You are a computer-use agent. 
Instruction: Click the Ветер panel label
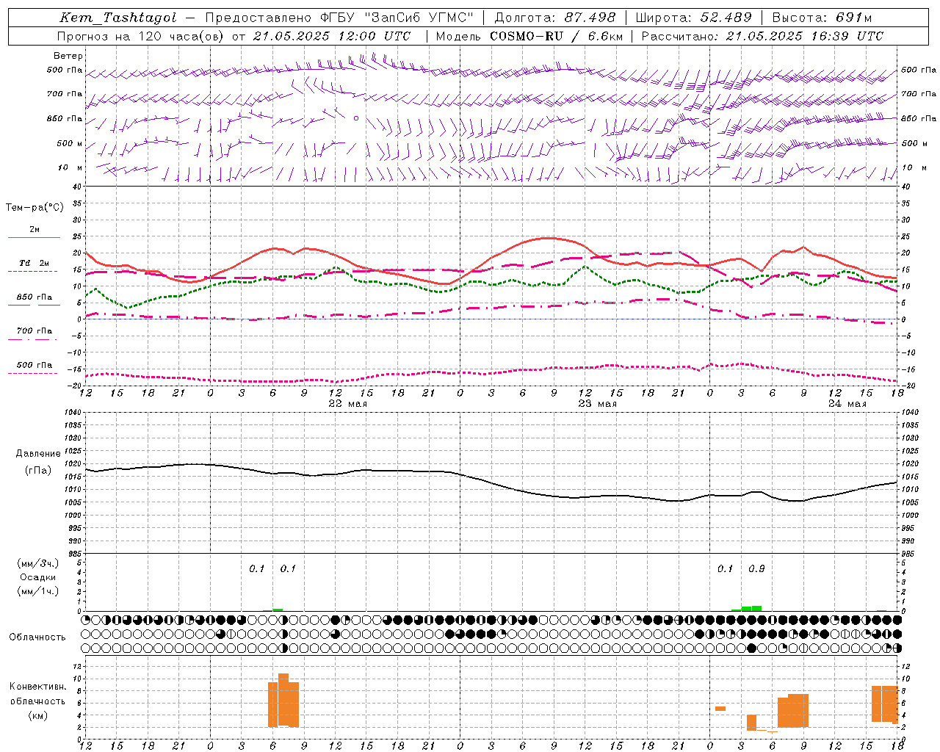68,56
